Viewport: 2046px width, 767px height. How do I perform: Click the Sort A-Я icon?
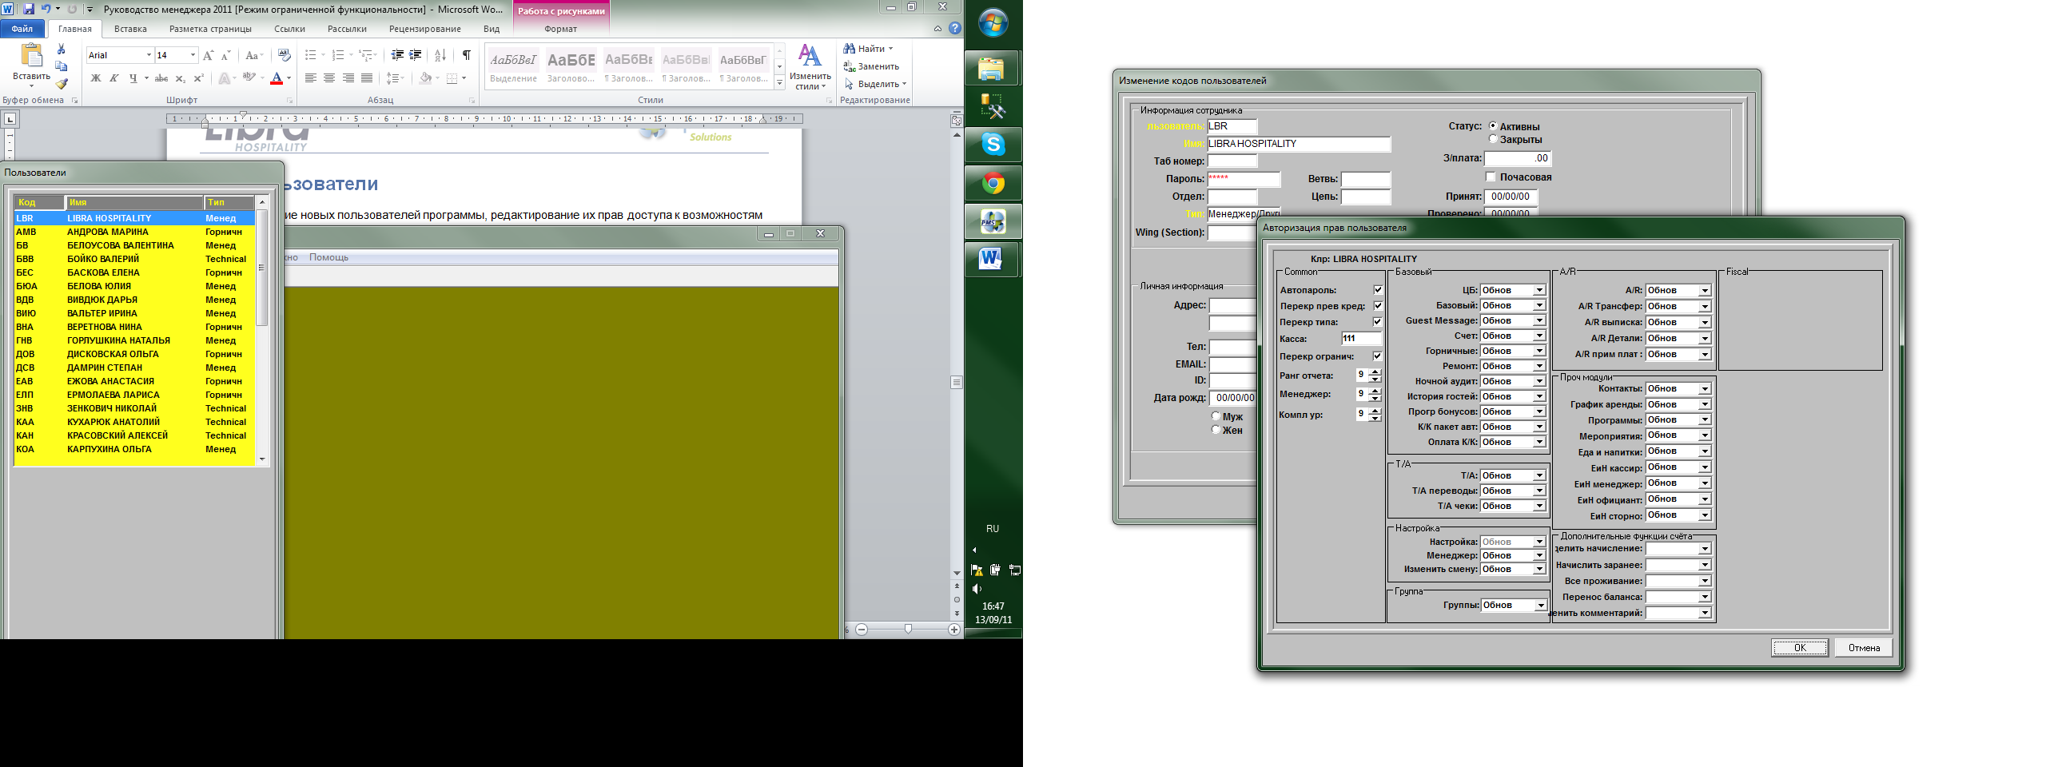click(x=440, y=55)
